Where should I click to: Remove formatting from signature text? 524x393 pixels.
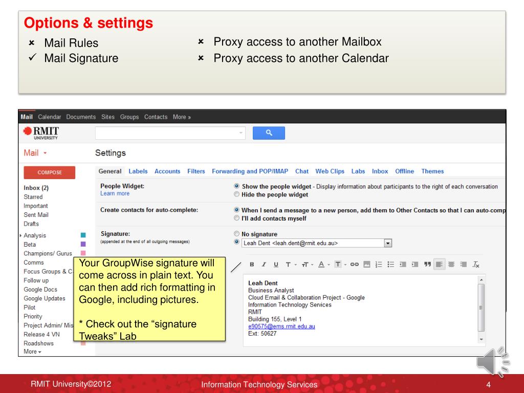pos(475,265)
